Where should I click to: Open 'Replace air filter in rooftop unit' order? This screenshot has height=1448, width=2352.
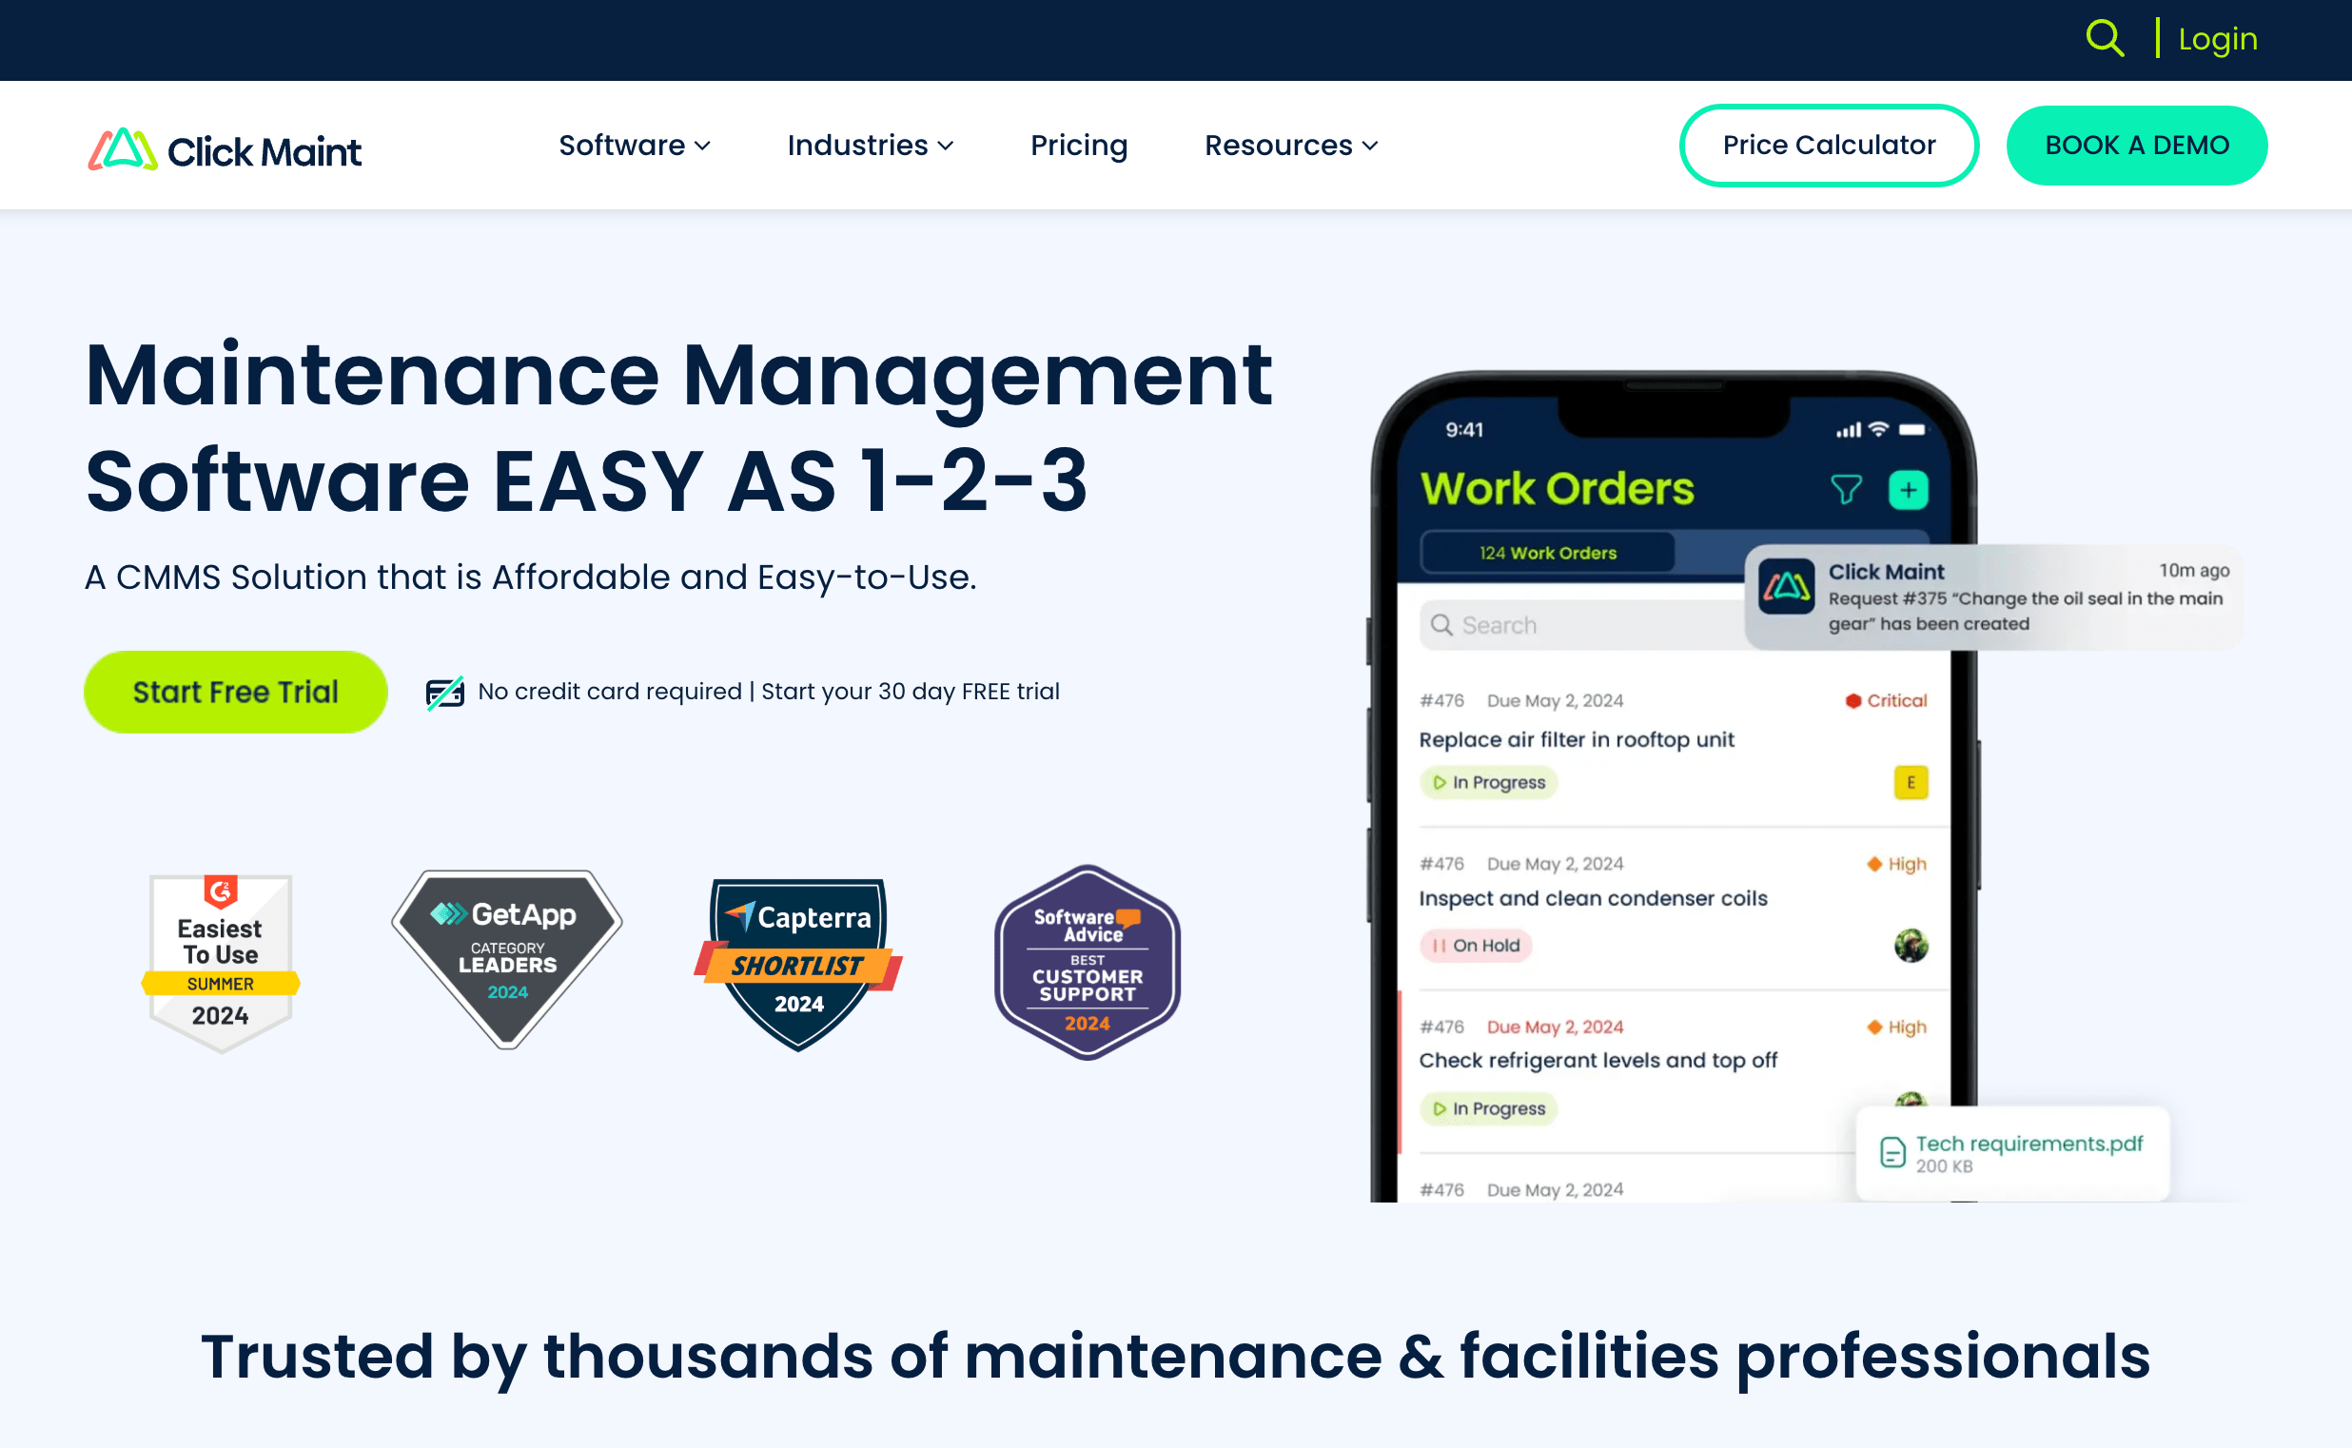click(x=1576, y=739)
